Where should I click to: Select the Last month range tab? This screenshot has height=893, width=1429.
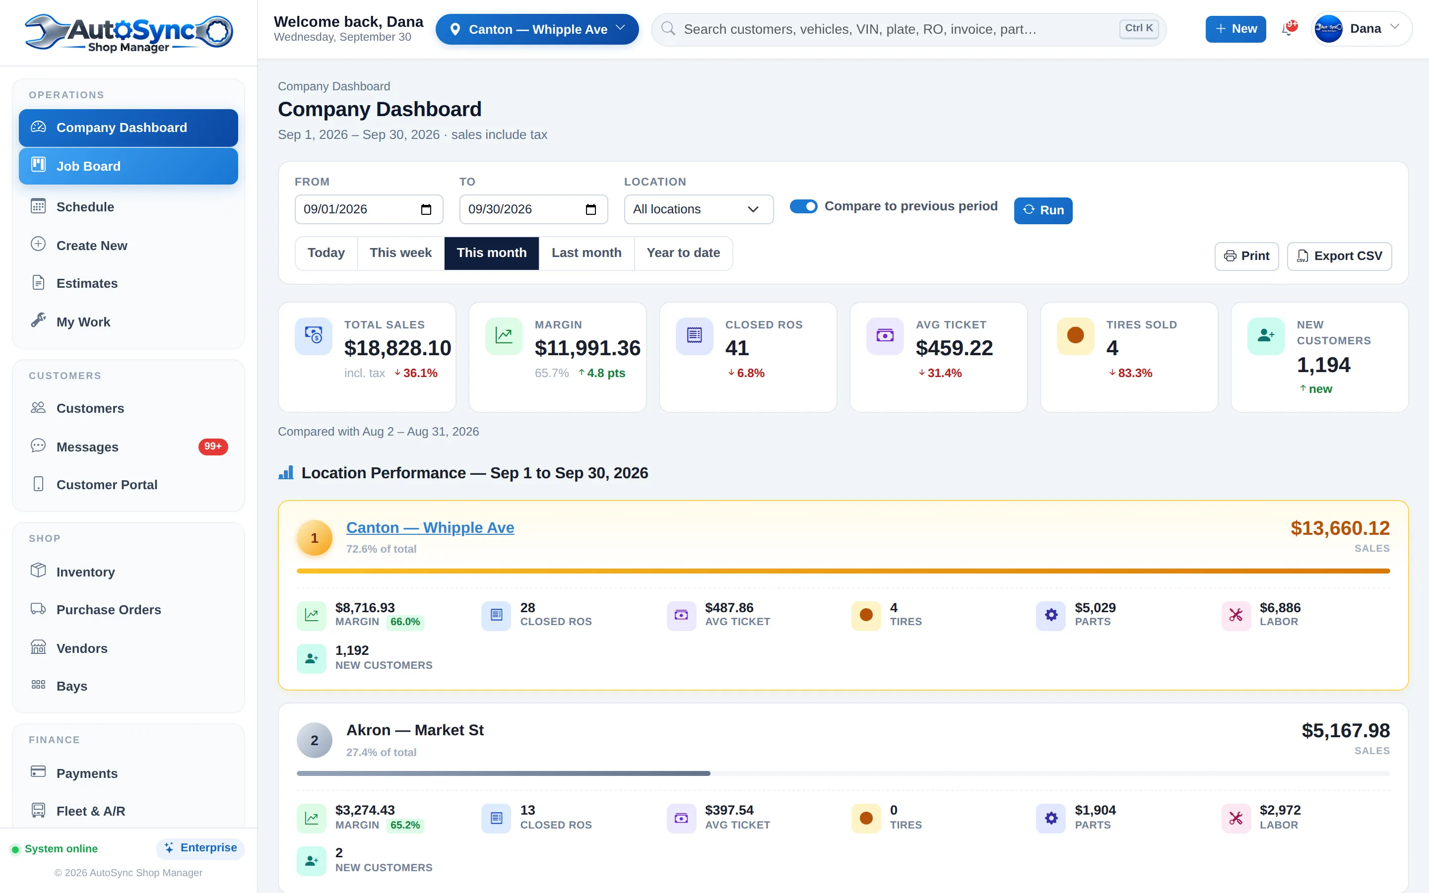(586, 254)
